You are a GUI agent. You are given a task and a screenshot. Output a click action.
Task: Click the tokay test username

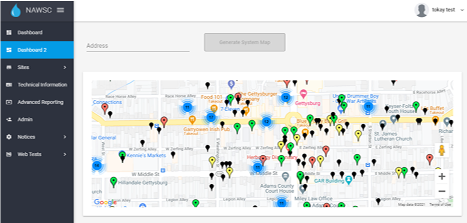pyautogui.click(x=444, y=10)
